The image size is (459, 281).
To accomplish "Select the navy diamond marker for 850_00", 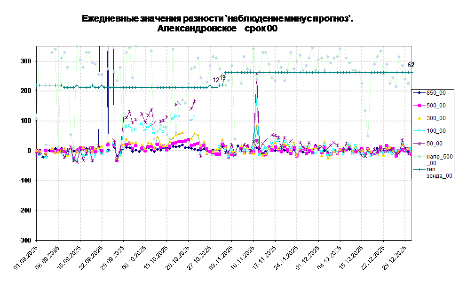I will pyautogui.click(x=419, y=93).
